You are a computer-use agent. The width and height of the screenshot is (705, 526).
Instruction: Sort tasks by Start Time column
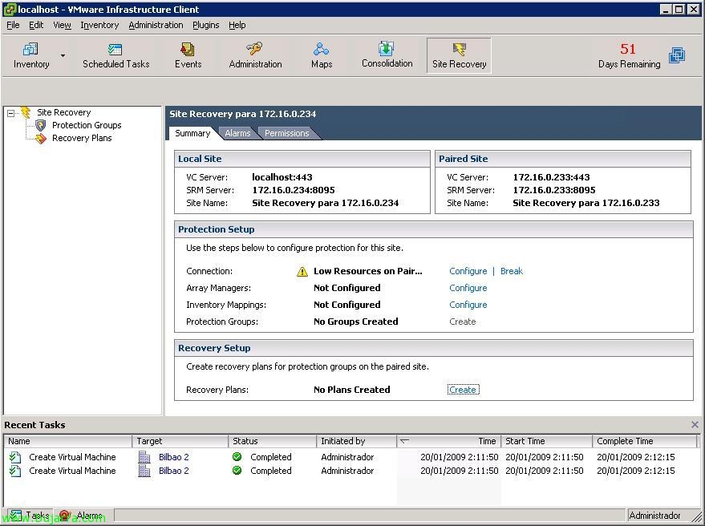coord(547,441)
